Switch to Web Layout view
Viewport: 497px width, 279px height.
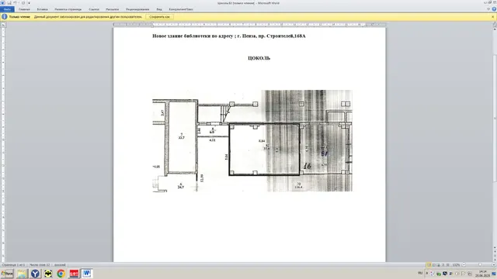pos(438,265)
